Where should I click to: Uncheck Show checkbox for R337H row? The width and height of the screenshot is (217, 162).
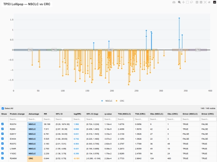coord(2,124)
